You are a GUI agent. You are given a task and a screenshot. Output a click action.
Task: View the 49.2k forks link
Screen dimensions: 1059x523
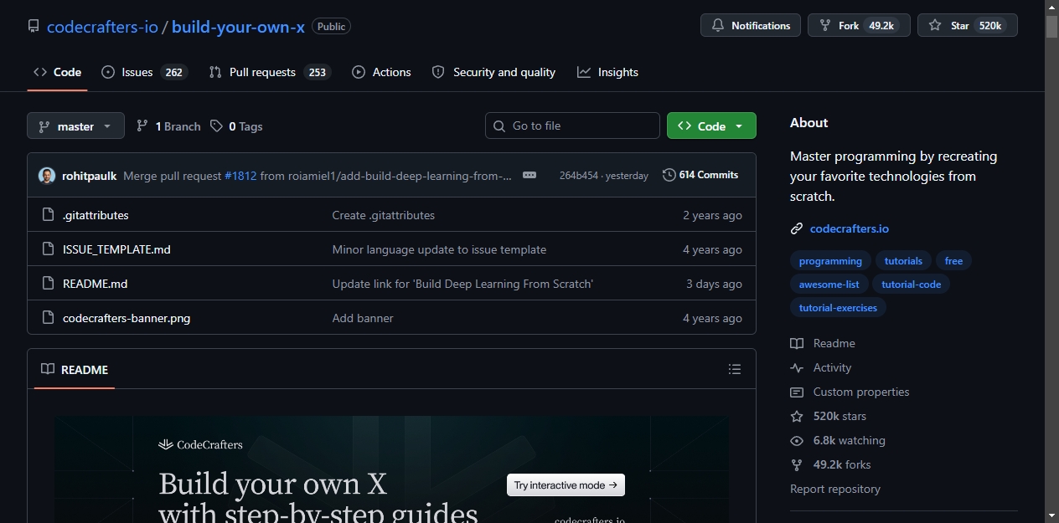coord(831,464)
